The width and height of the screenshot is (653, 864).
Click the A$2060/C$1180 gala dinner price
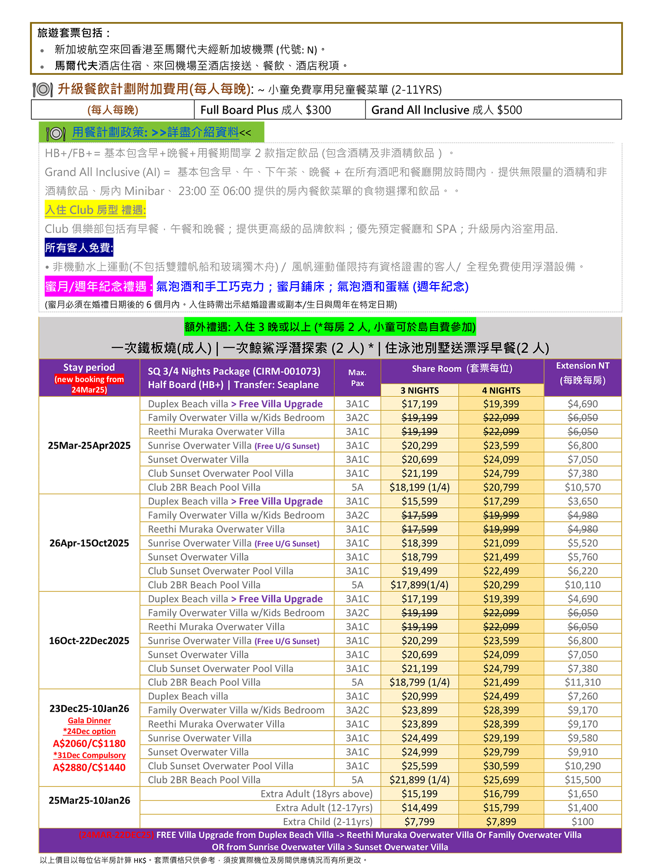(x=89, y=743)
